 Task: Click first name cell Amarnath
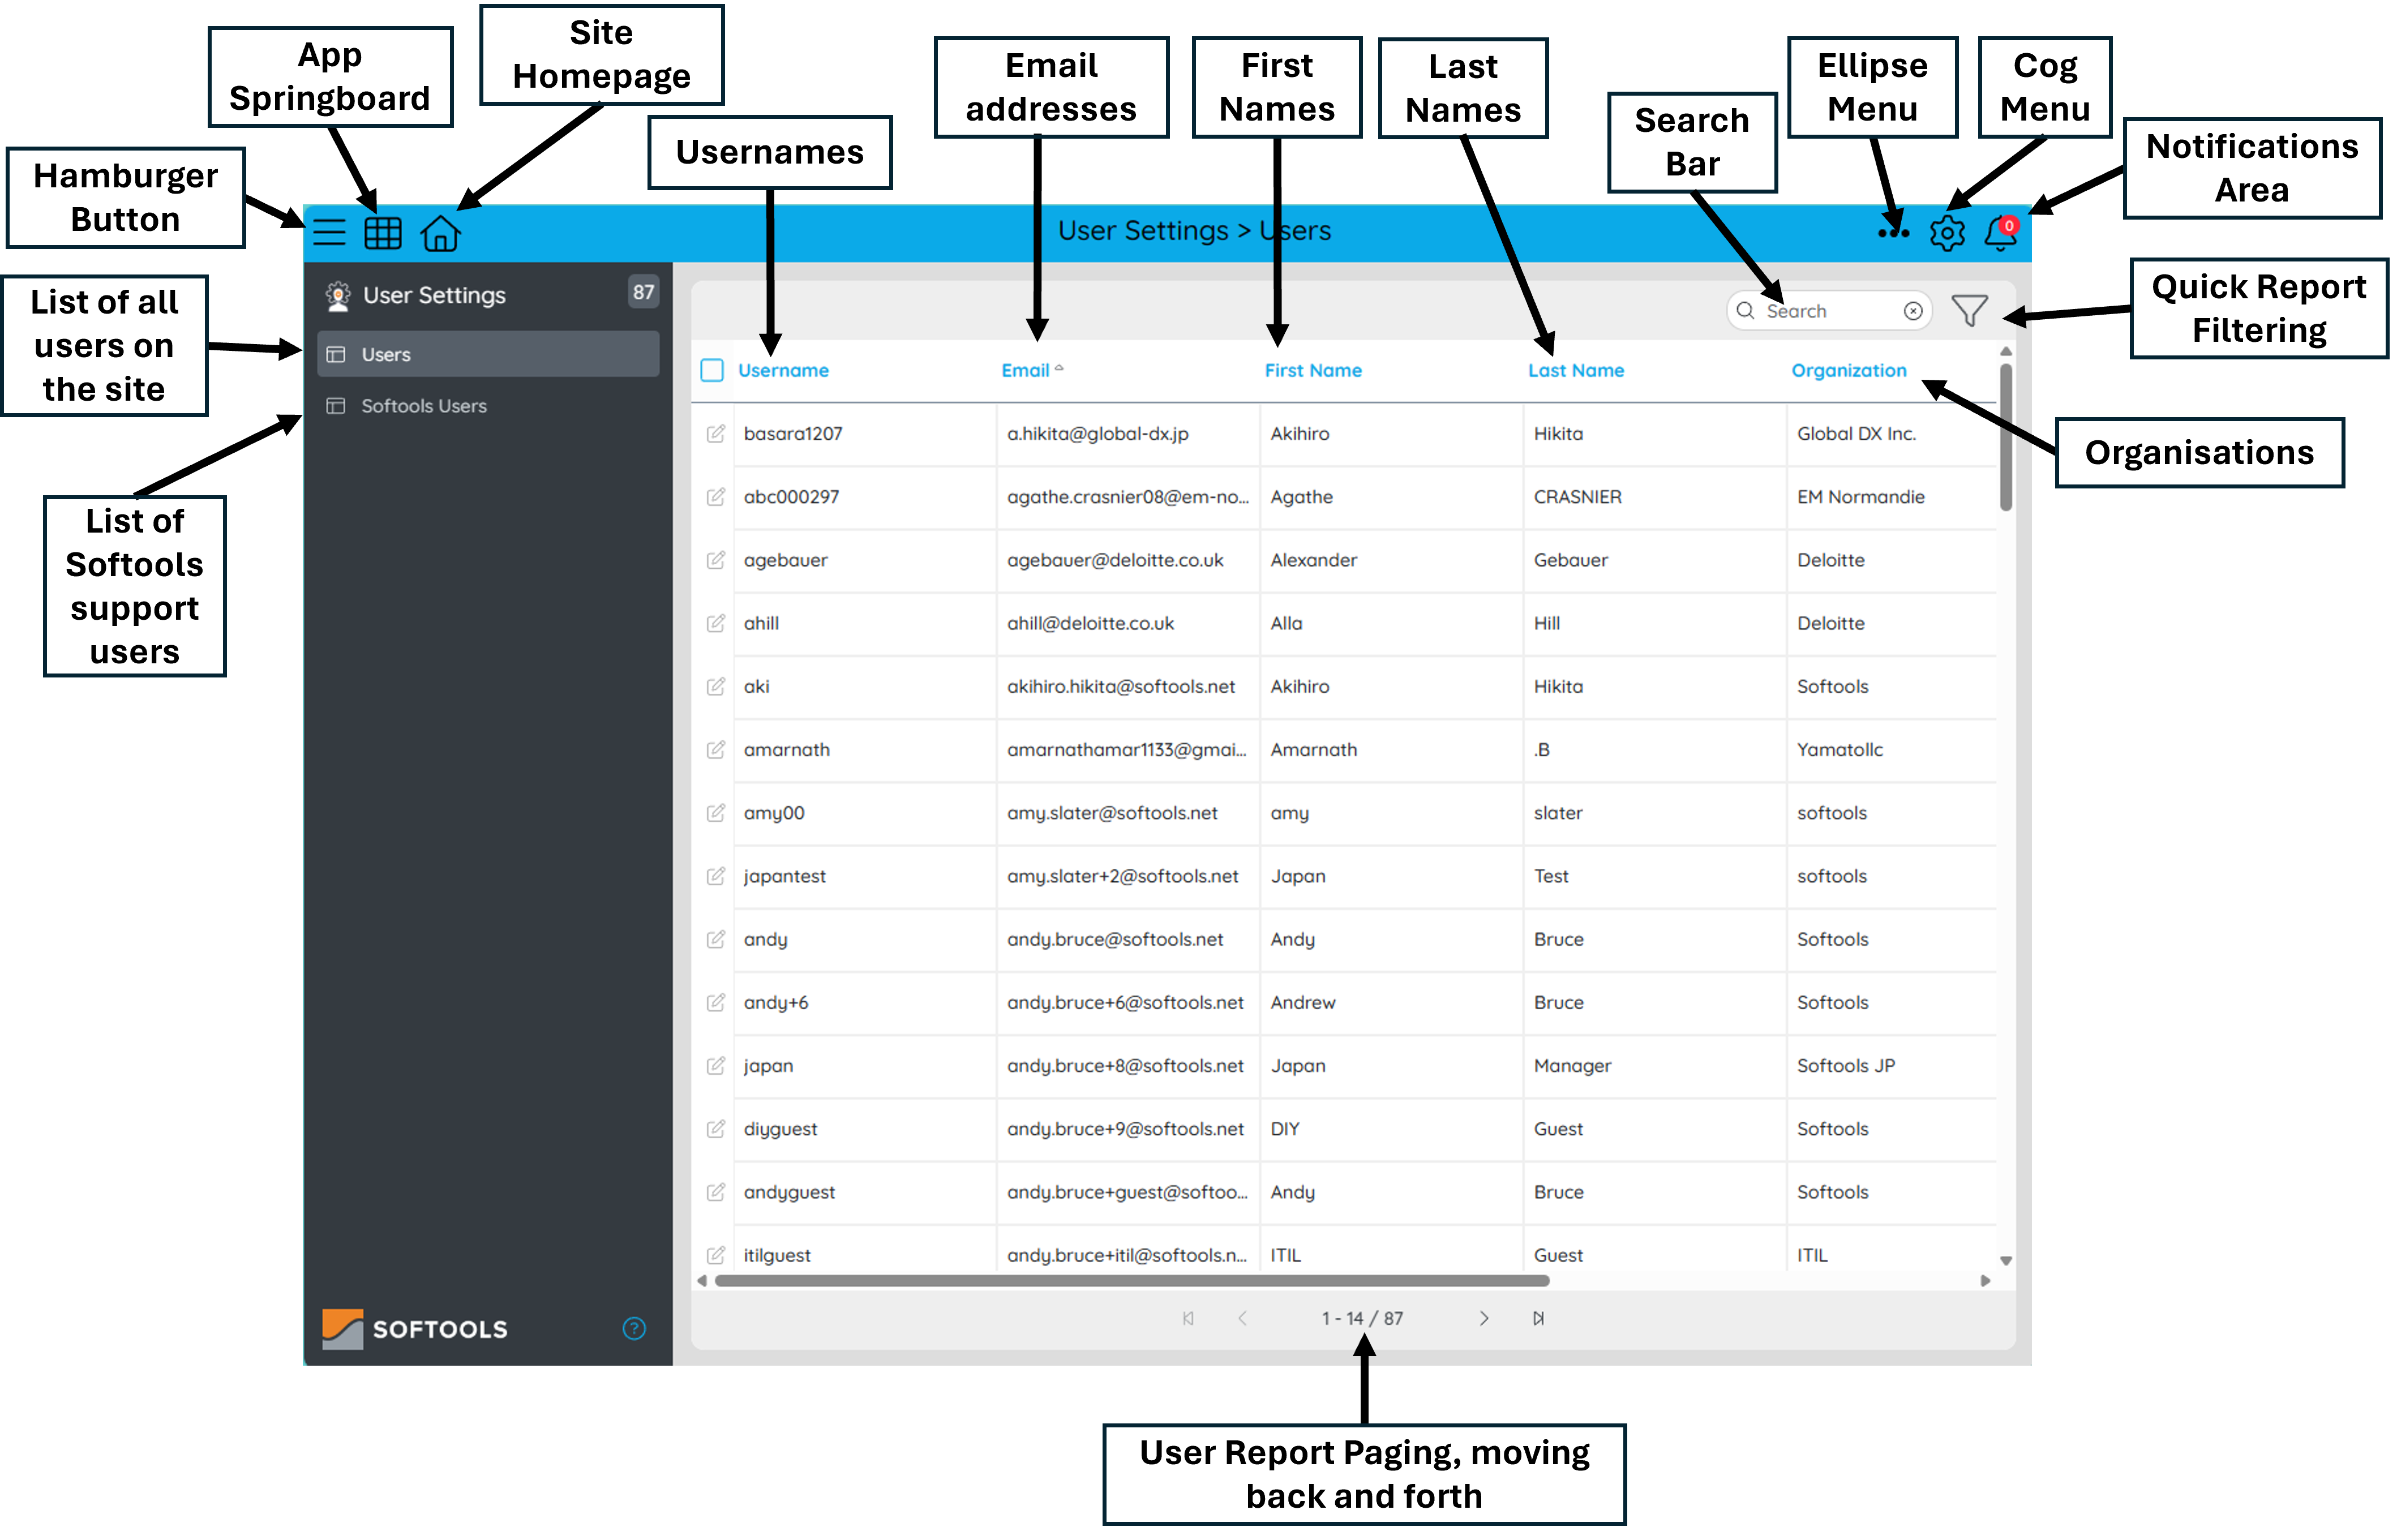pyautogui.click(x=1314, y=749)
